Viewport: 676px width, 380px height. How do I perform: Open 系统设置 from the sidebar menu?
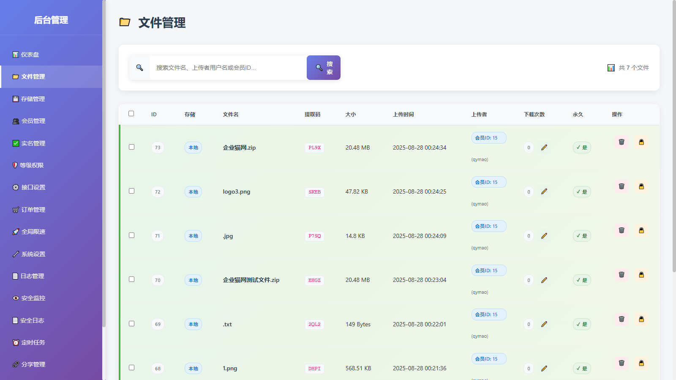pos(33,254)
